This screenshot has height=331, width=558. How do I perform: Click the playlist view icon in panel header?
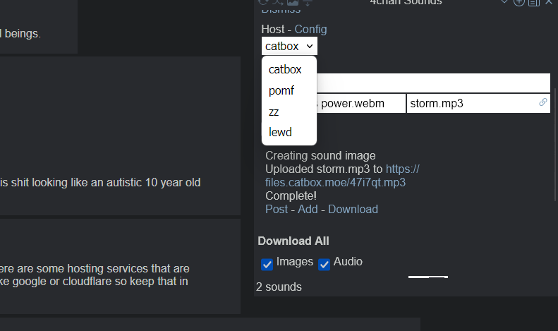click(534, 3)
